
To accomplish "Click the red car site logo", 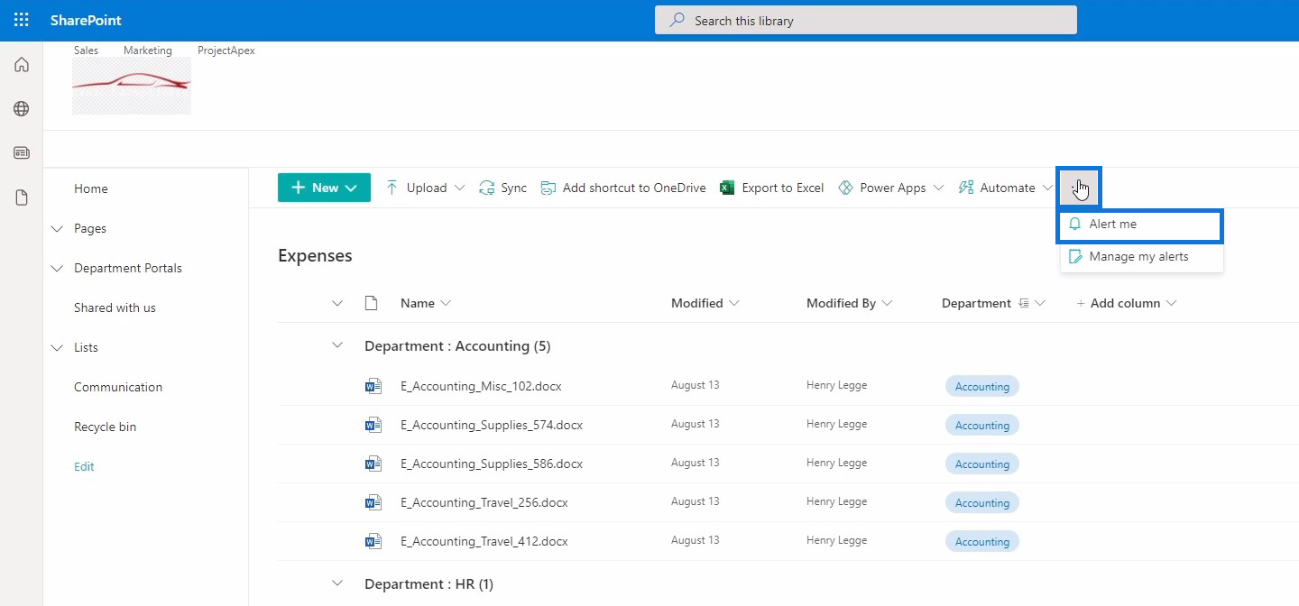I will click(x=132, y=86).
